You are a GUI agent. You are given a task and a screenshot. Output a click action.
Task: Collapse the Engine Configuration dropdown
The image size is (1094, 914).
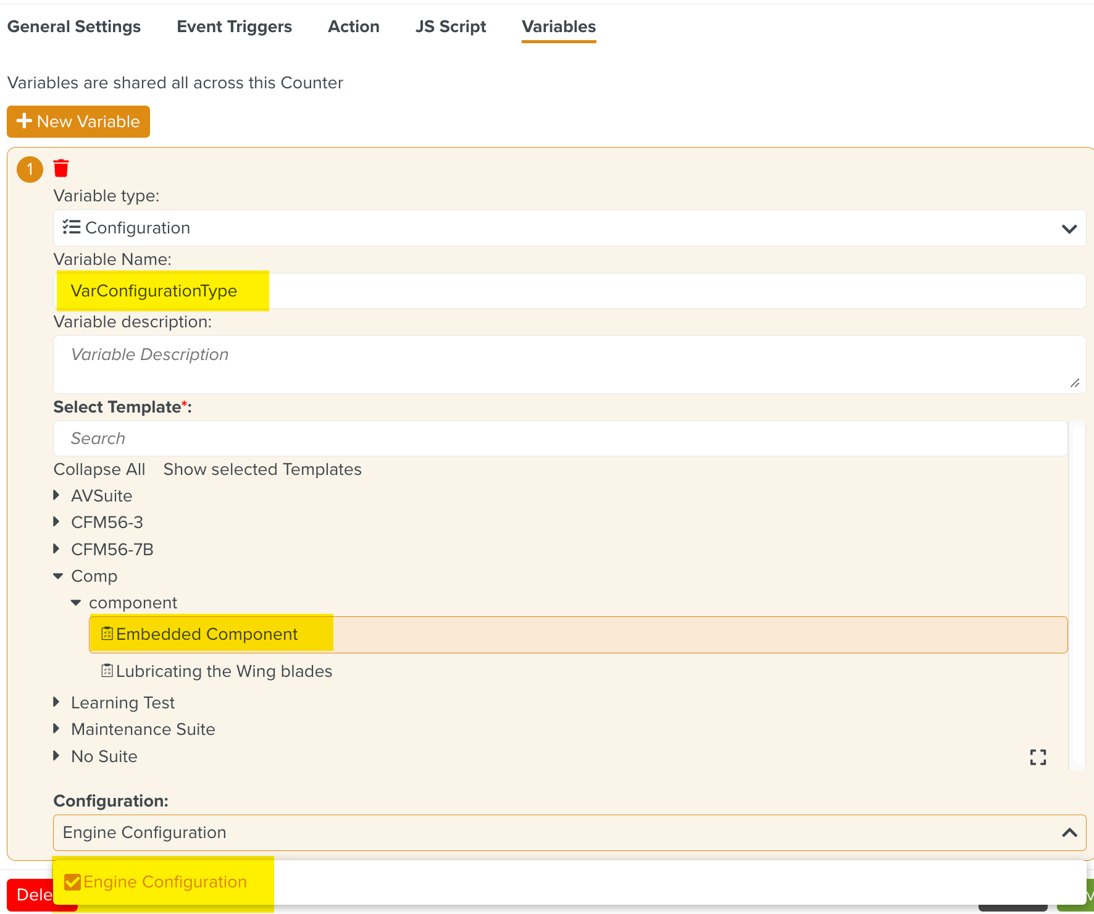tap(1069, 832)
